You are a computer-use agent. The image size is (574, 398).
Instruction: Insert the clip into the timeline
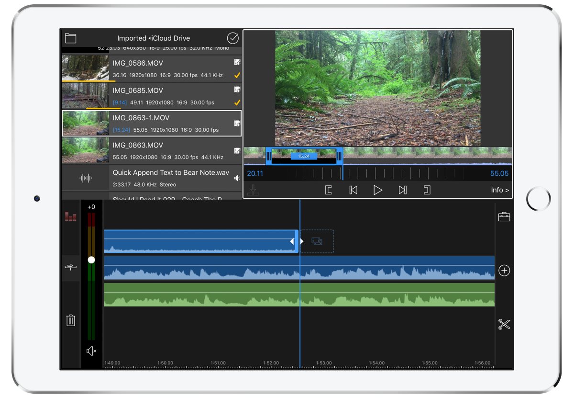(254, 190)
